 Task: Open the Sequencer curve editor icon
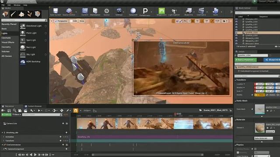[95, 110]
